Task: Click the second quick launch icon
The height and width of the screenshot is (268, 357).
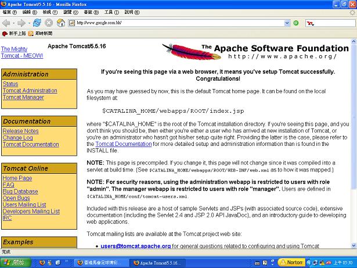Action: pyautogui.click(x=50, y=263)
